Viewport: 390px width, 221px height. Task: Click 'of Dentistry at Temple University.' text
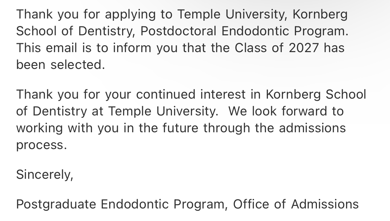117,111
